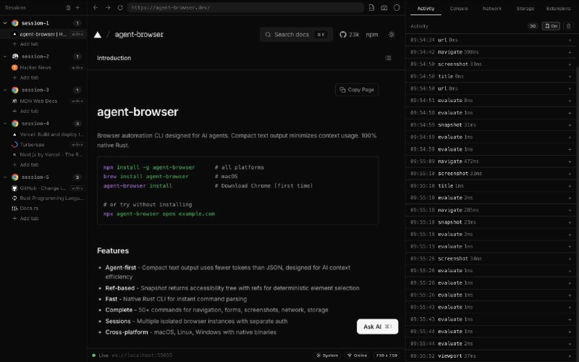This screenshot has width=579, height=362.
Task: Open the Search docs field
Action: coord(296,34)
